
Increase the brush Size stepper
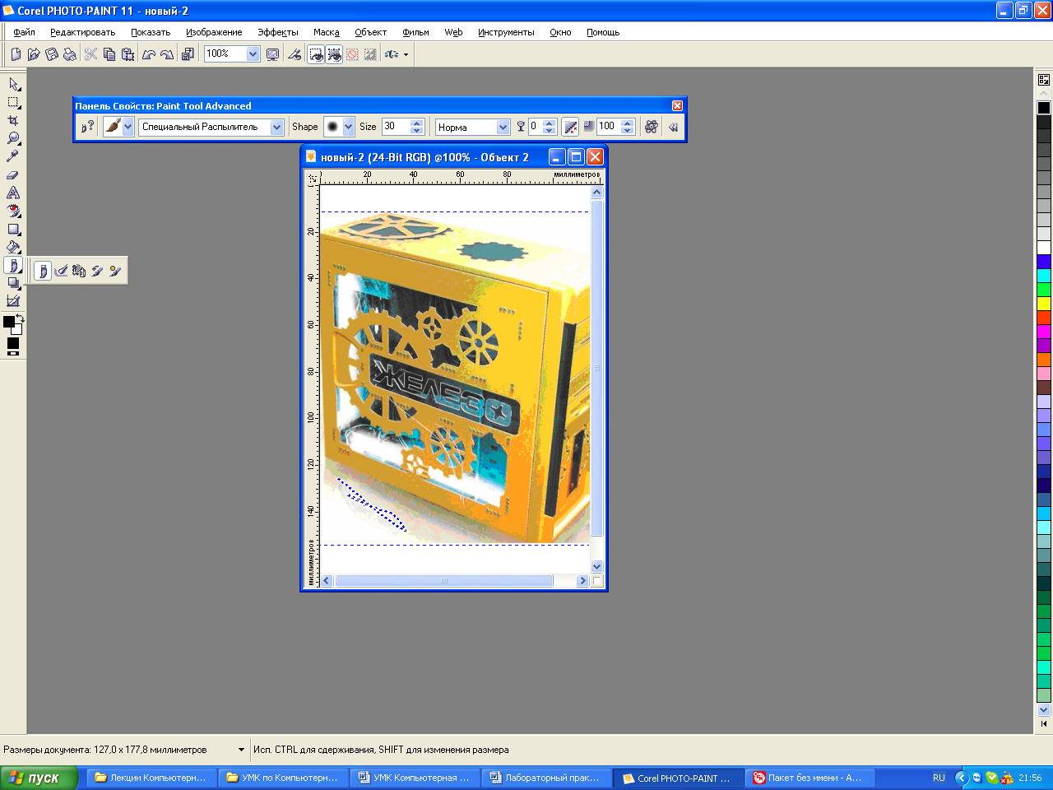point(417,123)
